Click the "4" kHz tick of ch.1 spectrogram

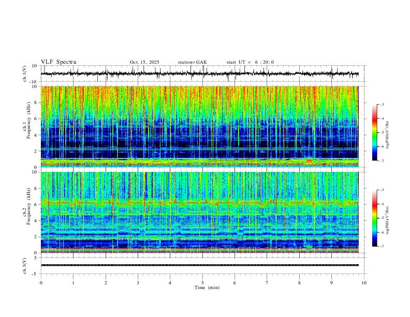36,135
